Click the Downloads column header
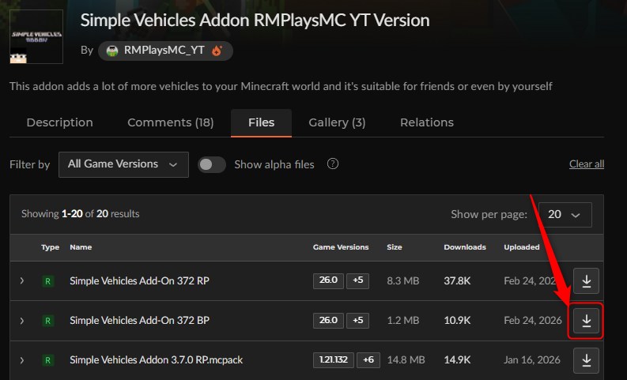This screenshot has height=380, width=627. [465, 247]
